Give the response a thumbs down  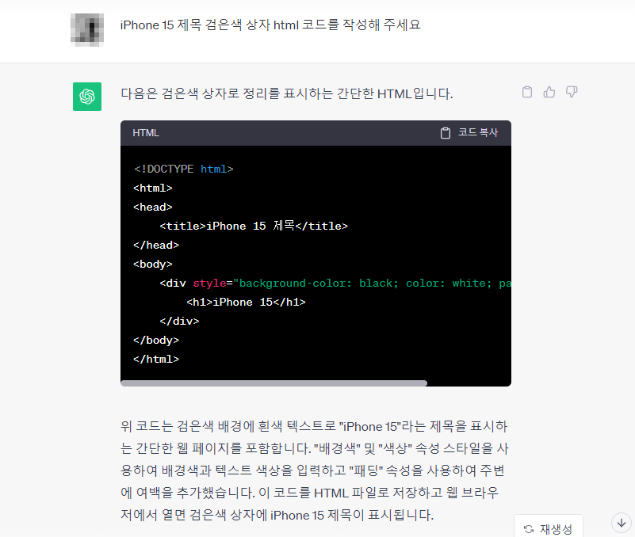(x=572, y=92)
